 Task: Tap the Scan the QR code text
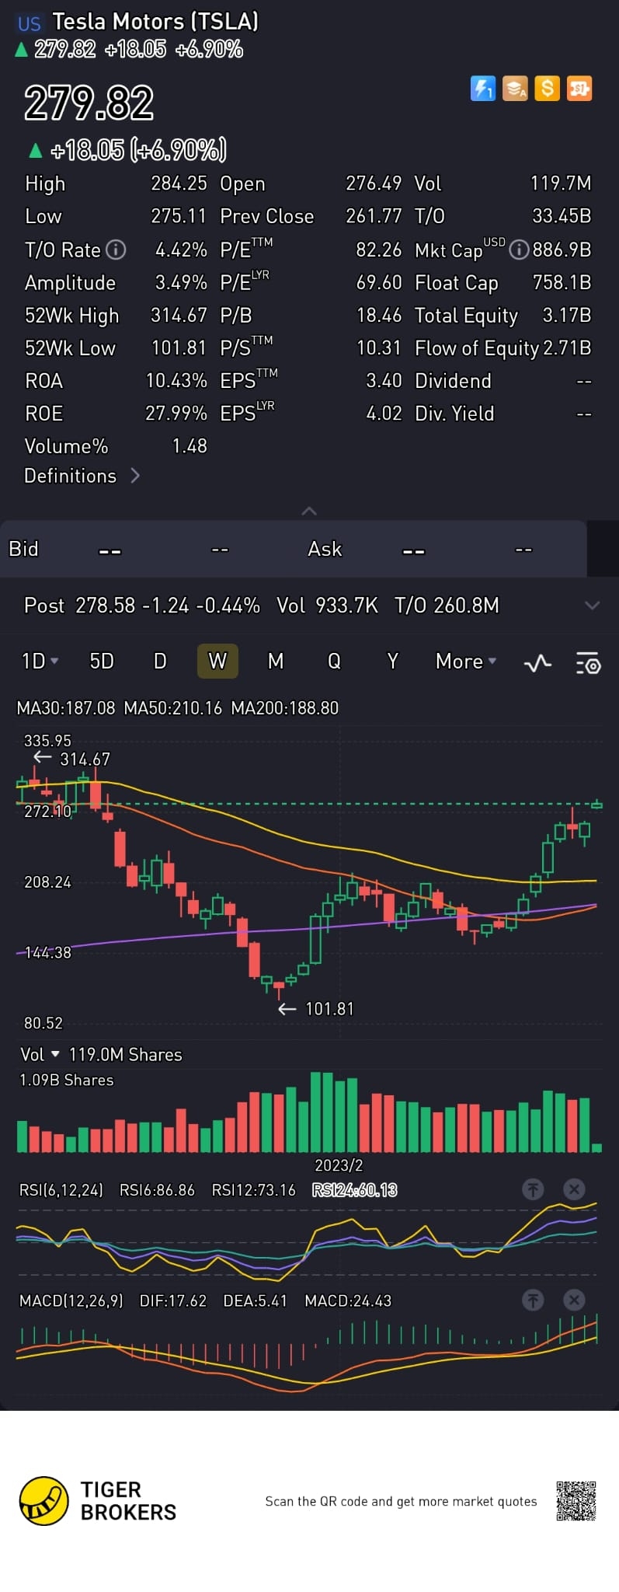(401, 1501)
